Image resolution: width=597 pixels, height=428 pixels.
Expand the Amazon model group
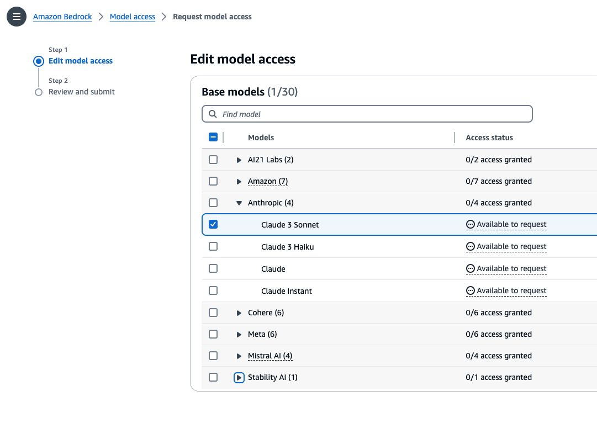click(x=239, y=181)
